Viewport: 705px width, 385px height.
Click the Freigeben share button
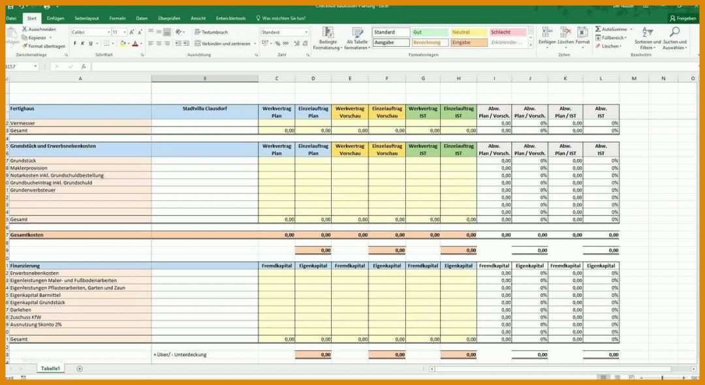683,18
